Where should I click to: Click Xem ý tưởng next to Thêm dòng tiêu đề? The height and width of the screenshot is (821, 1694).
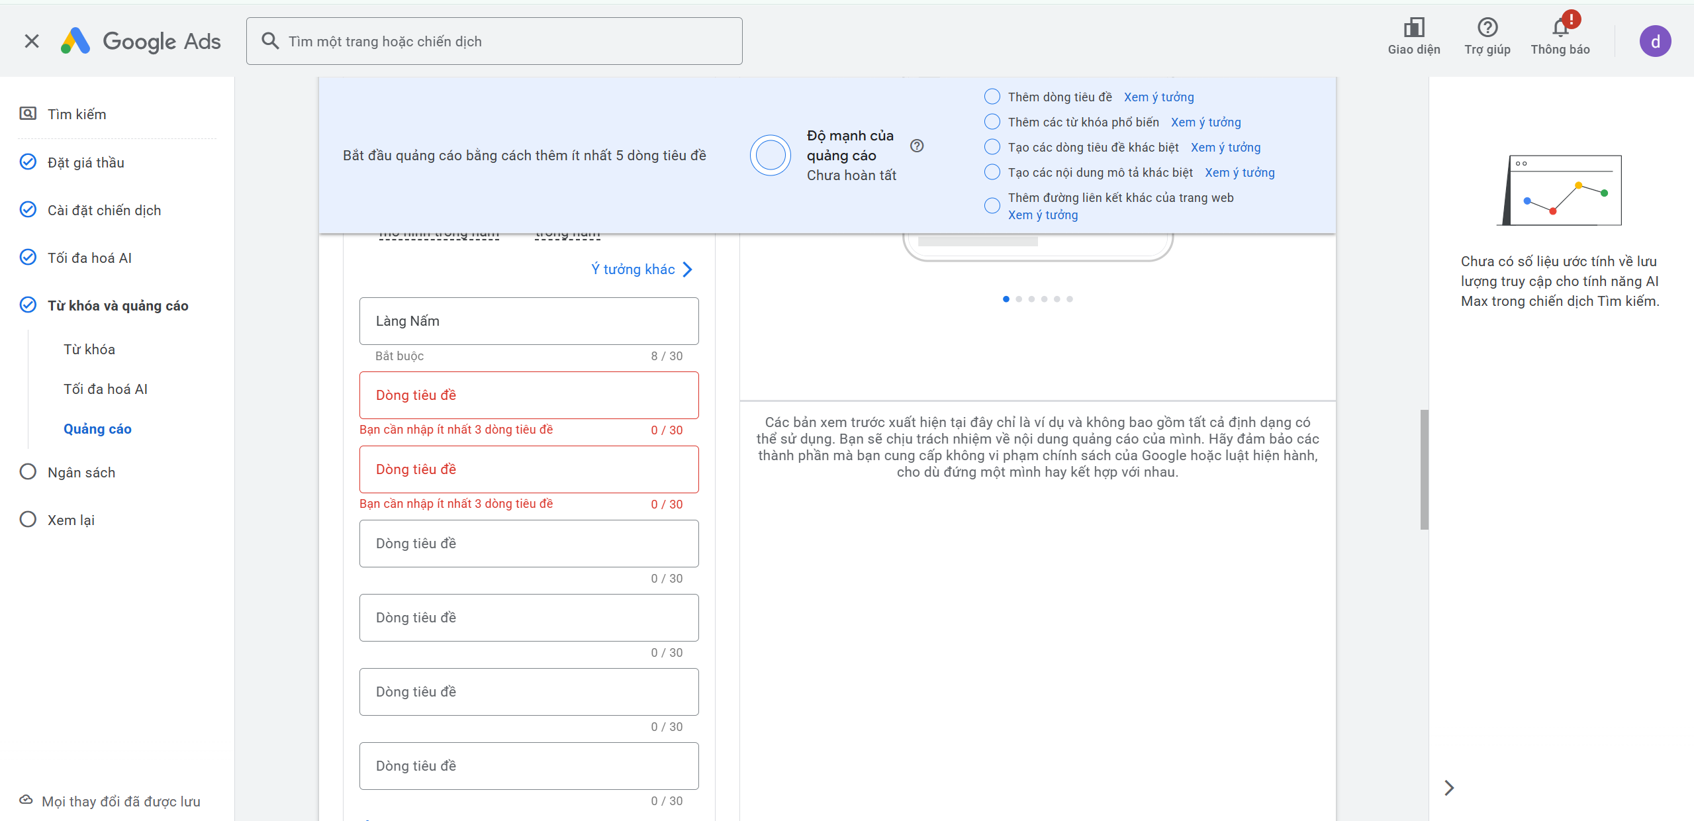(x=1158, y=97)
